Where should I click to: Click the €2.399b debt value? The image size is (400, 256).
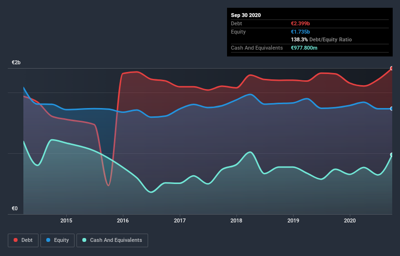point(300,23)
